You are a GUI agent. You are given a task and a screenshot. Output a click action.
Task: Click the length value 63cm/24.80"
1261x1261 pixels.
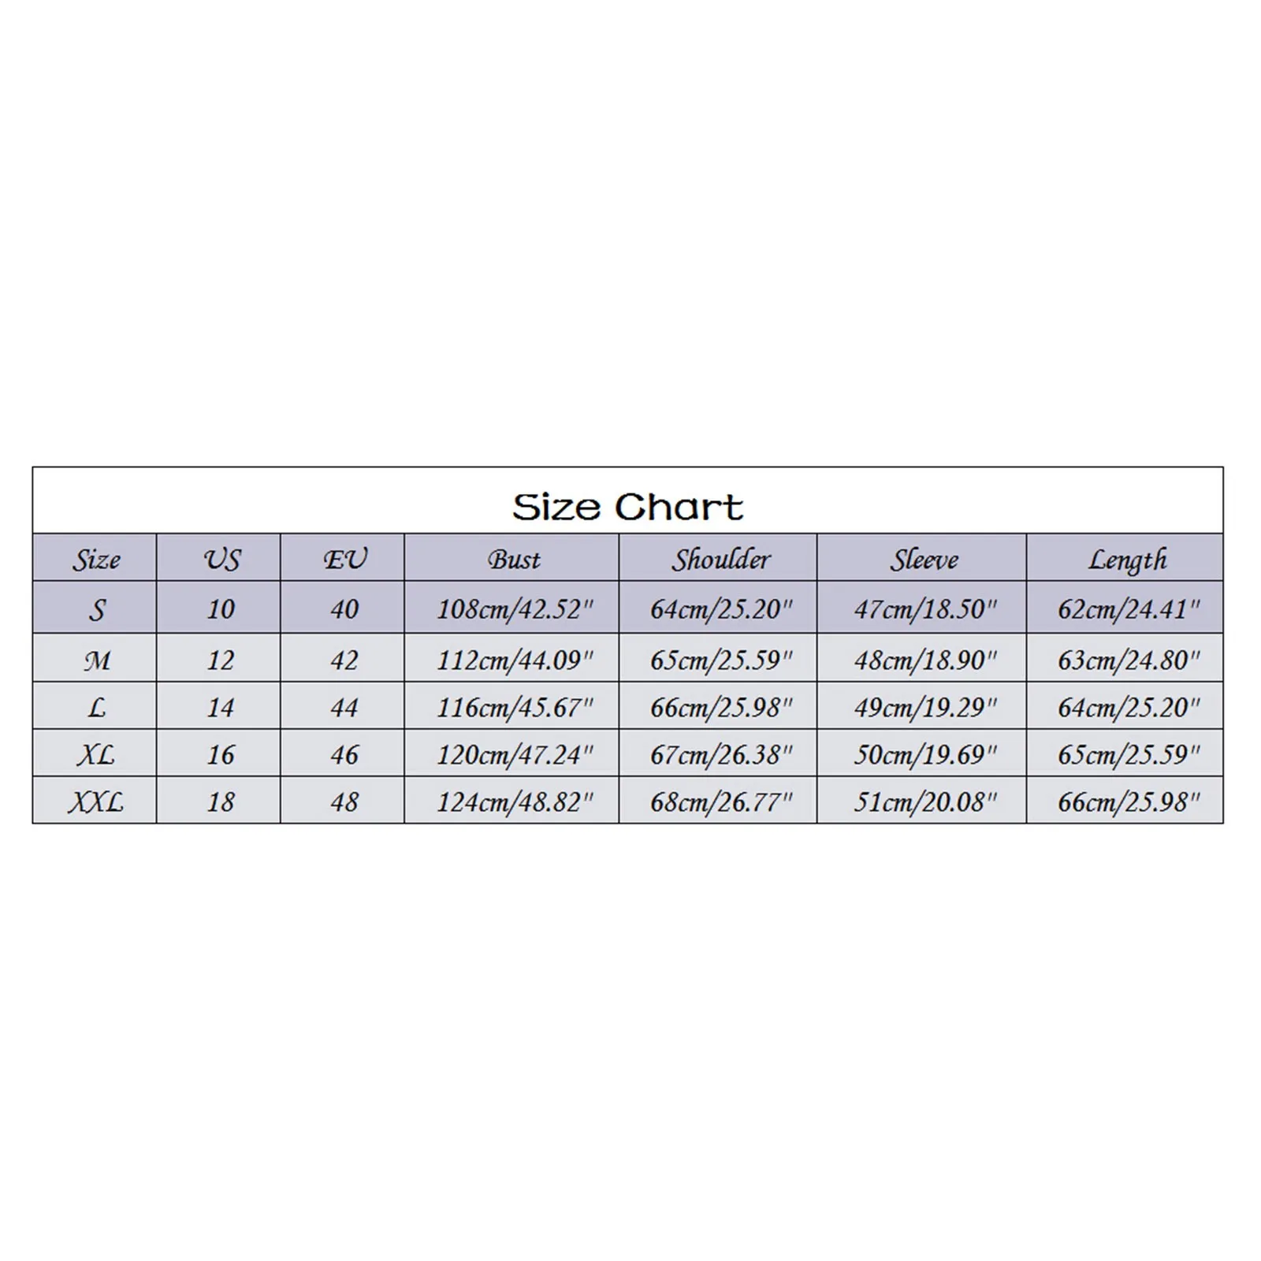point(1128,660)
